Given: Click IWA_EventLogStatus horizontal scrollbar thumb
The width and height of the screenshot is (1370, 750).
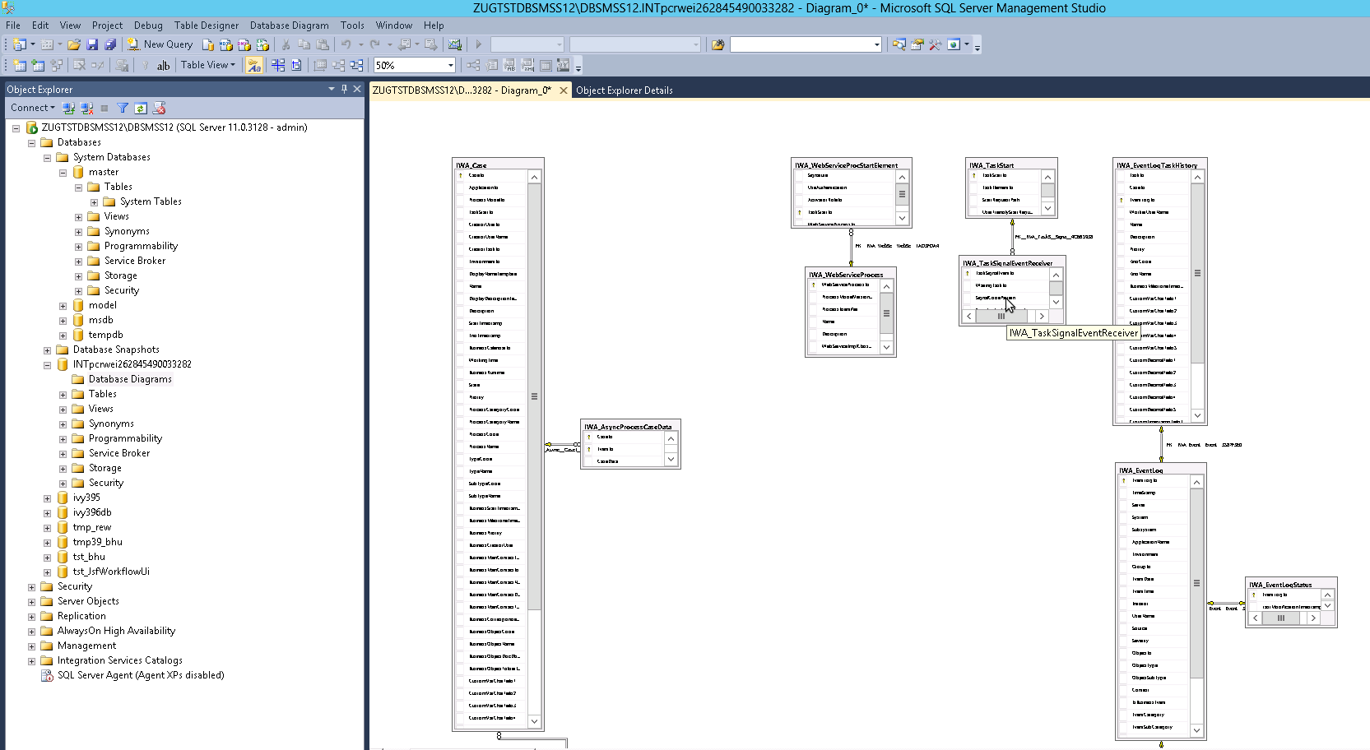Looking at the screenshot, I should tap(1281, 618).
